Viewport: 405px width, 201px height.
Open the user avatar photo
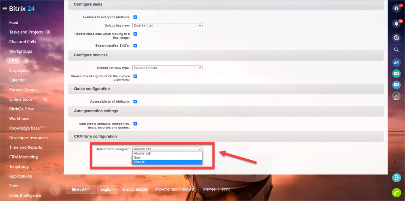(396, 96)
